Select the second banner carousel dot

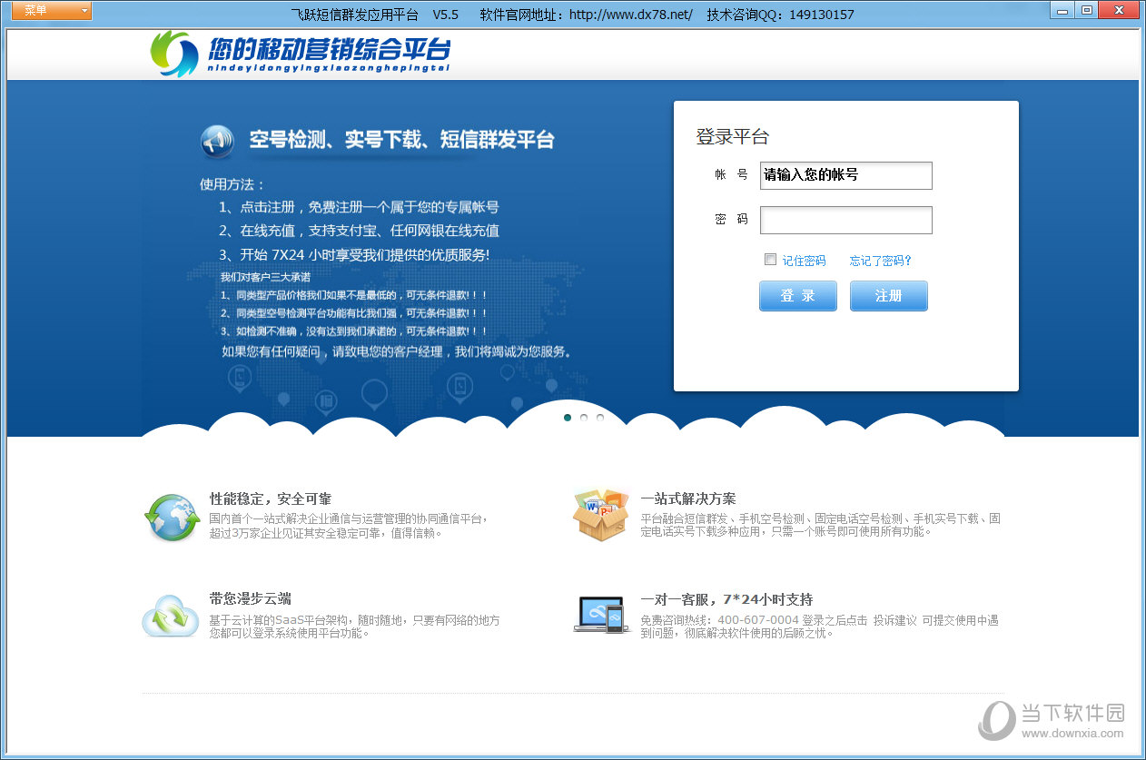pyautogui.click(x=584, y=418)
